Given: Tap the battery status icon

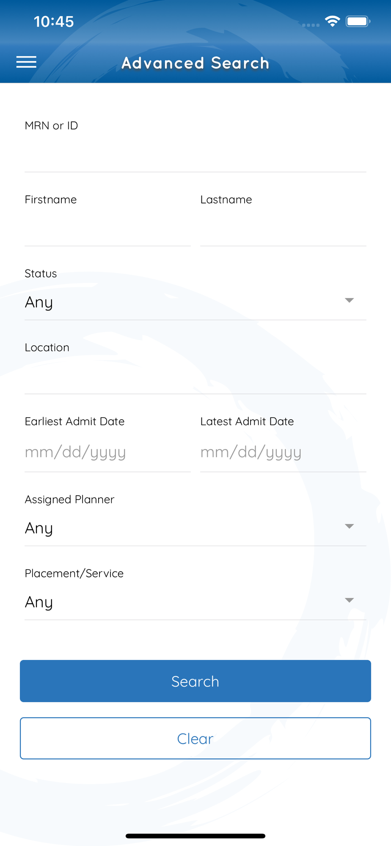Looking at the screenshot, I should click(x=358, y=21).
